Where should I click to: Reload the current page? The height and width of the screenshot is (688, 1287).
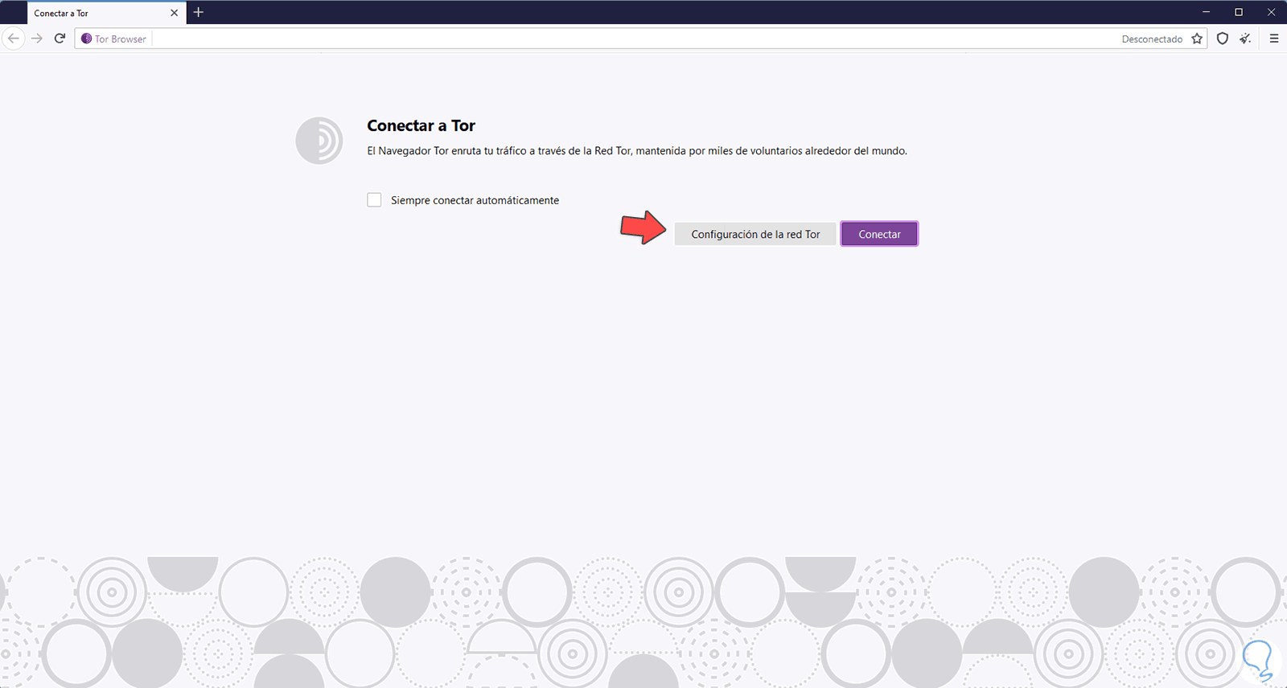click(60, 39)
